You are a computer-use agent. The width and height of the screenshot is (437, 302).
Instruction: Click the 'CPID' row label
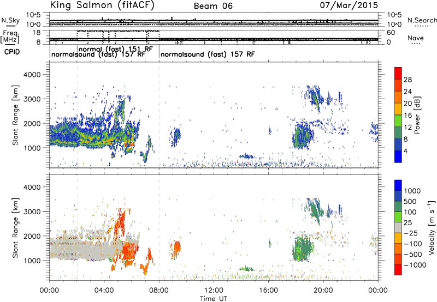[x=12, y=52]
